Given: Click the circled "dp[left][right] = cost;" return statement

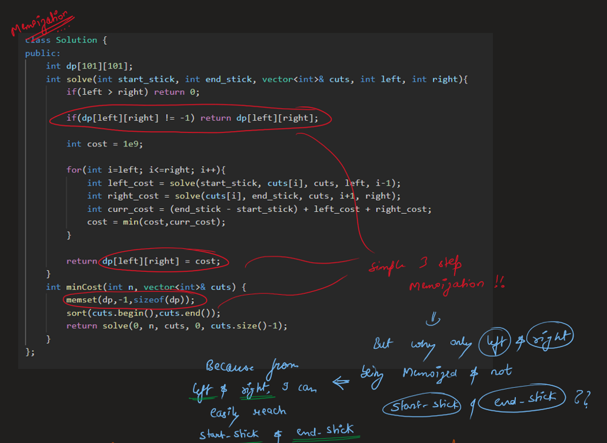Looking at the screenshot, I should click(163, 261).
